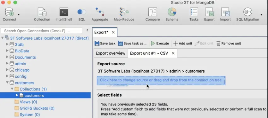Click Add unit button
The height and width of the screenshot is (118, 268).
coord(183,43)
